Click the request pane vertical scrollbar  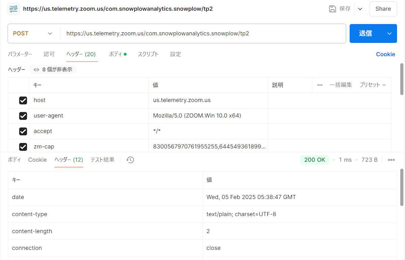402,79
